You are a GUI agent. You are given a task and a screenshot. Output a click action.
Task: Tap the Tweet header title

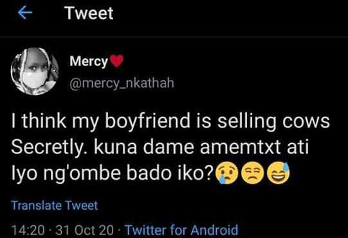[89, 13]
